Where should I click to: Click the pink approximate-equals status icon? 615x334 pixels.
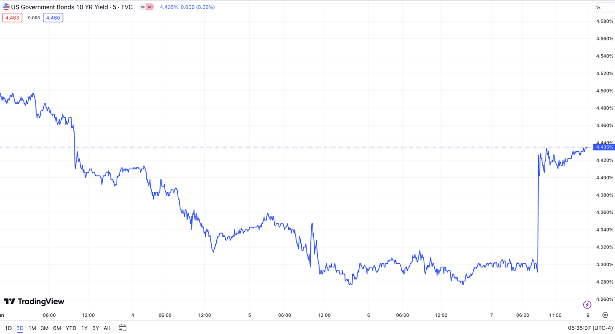(150, 7)
